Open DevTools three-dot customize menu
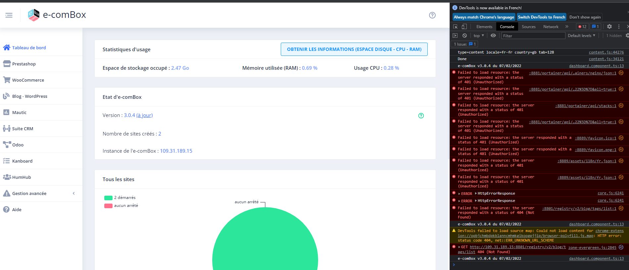 click(x=619, y=26)
